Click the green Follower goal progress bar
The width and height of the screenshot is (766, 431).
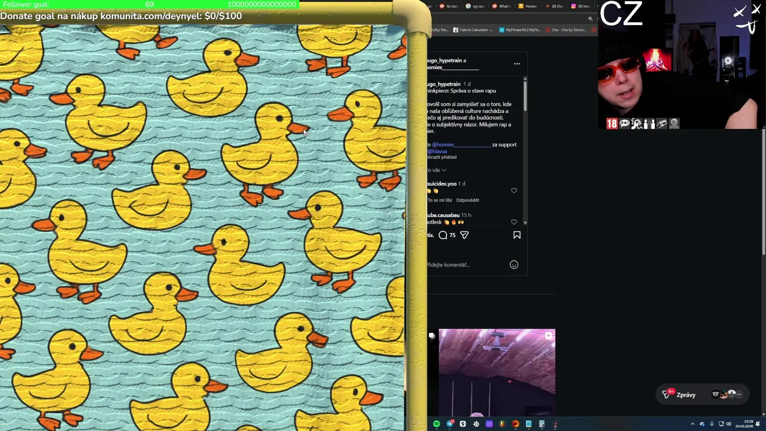[x=149, y=4]
